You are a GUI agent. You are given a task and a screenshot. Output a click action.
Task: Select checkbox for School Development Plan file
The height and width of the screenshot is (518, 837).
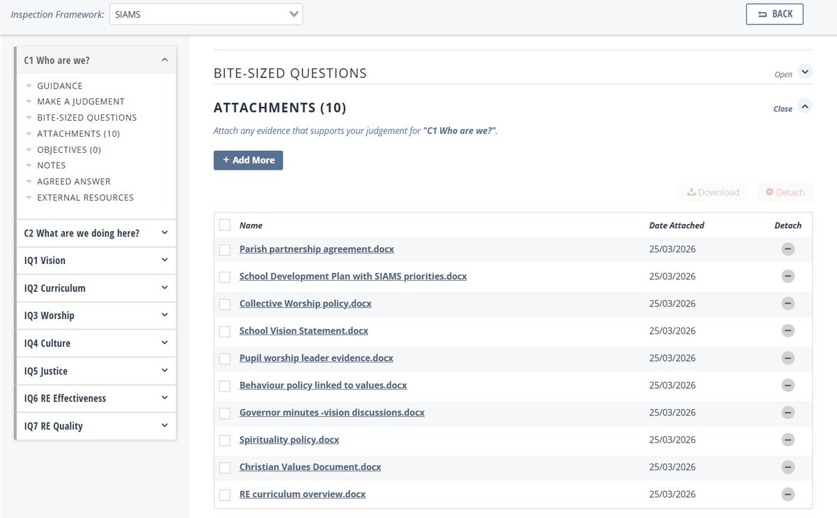coord(225,277)
